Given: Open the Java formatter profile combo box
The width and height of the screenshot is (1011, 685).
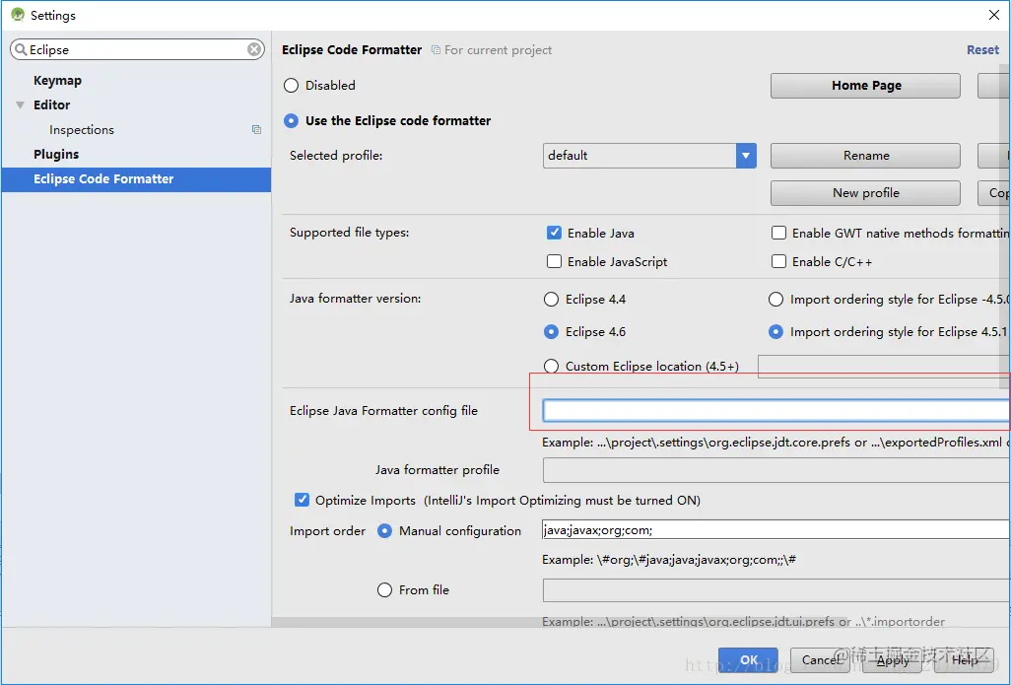Looking at the screenshot, I should coord(776,470).
